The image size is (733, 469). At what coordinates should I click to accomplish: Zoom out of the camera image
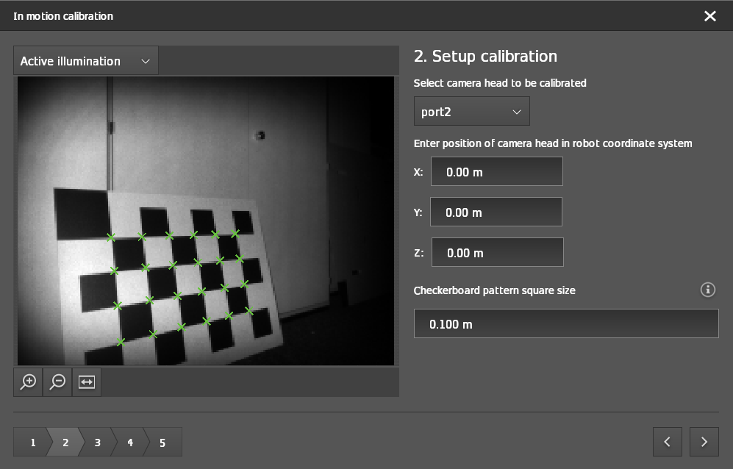pyautogui.click(x=57, y=382)
